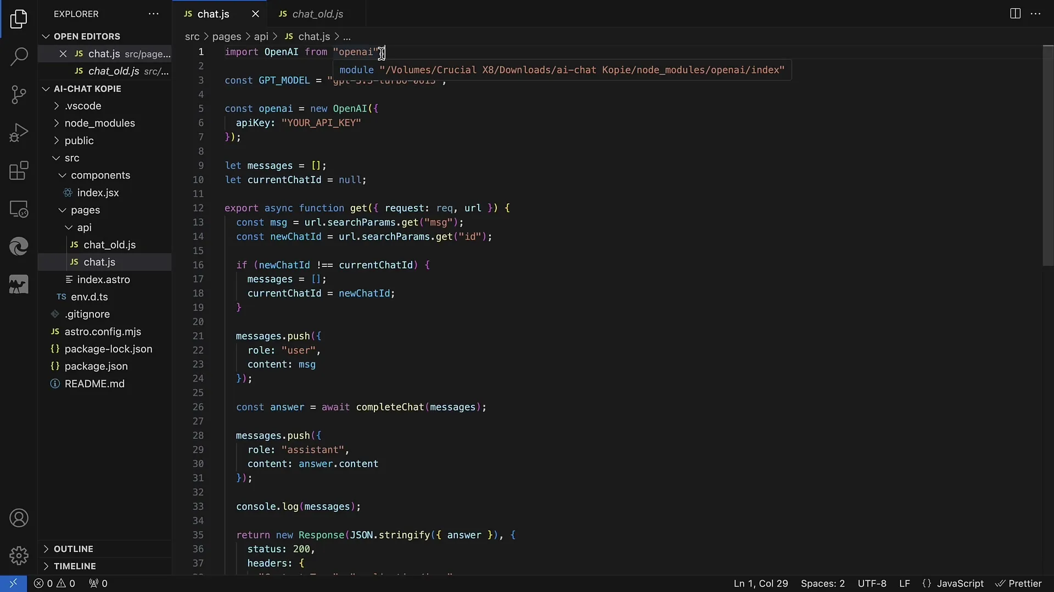Click console.log on line 33
The image size is (1054, 592).
267,506
